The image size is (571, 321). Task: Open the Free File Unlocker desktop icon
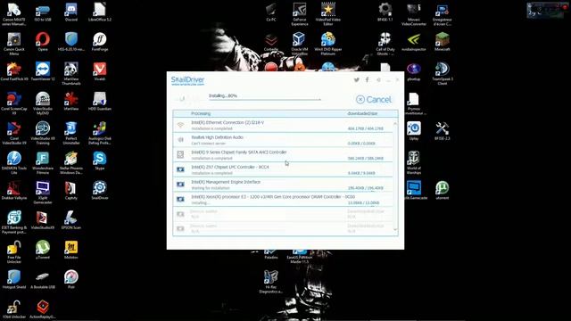pos(14,251)
